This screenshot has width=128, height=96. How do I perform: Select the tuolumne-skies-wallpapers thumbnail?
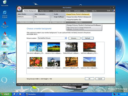[x=89, y=62]
